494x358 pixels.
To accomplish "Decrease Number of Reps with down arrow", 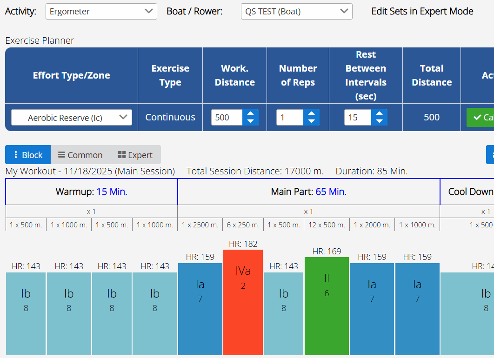I will coord(312,121).
